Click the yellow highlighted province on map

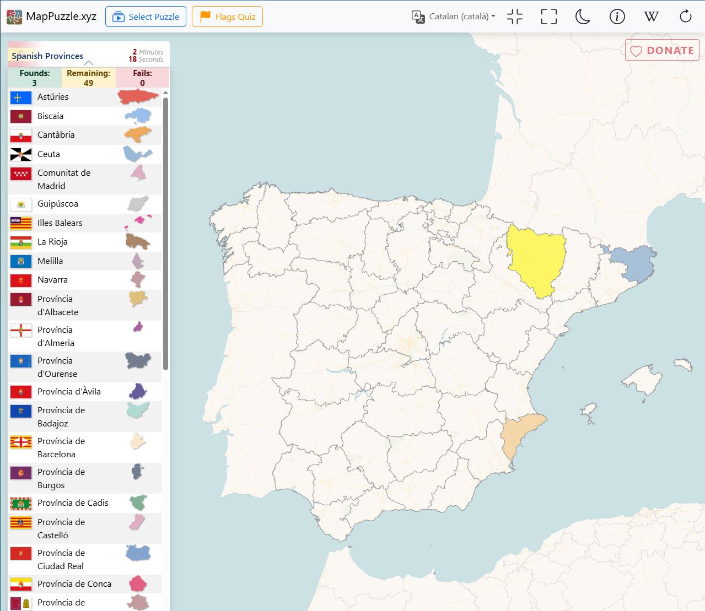pos(535,257)
